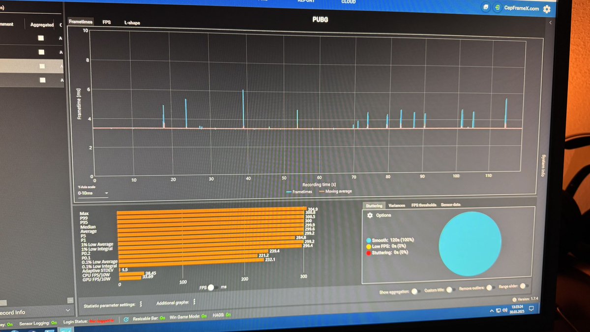Click the Low FPS yellow legend dot
Screen dimensions: 590x332
[x=369, y=246]
